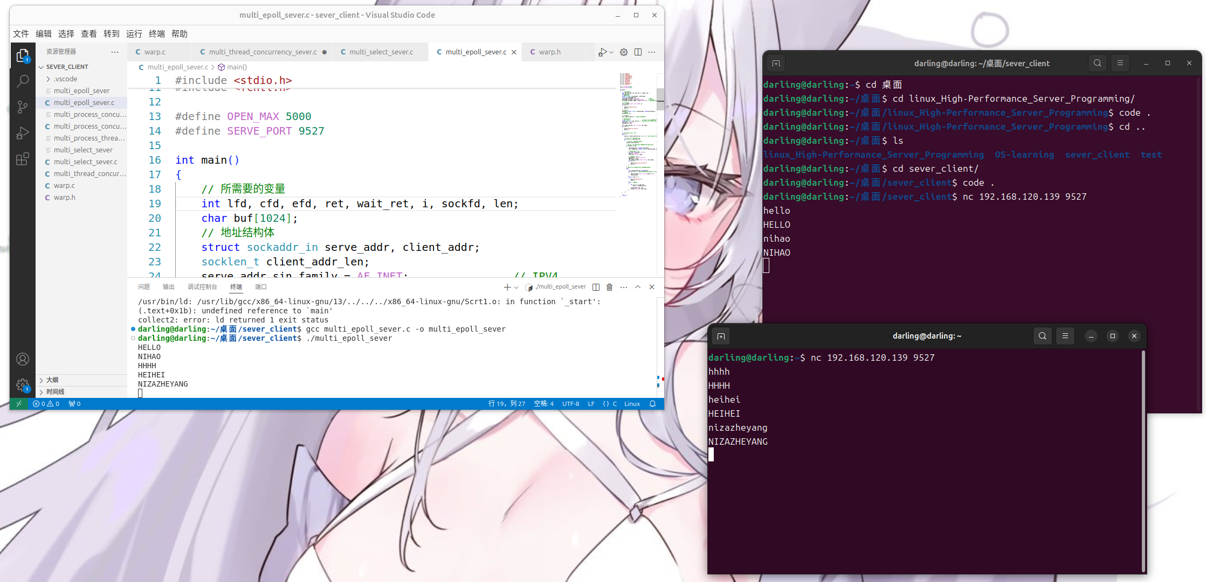Kill terminal with trash icon
This screenshot has height=582, width=1206.
pos(610,287)
